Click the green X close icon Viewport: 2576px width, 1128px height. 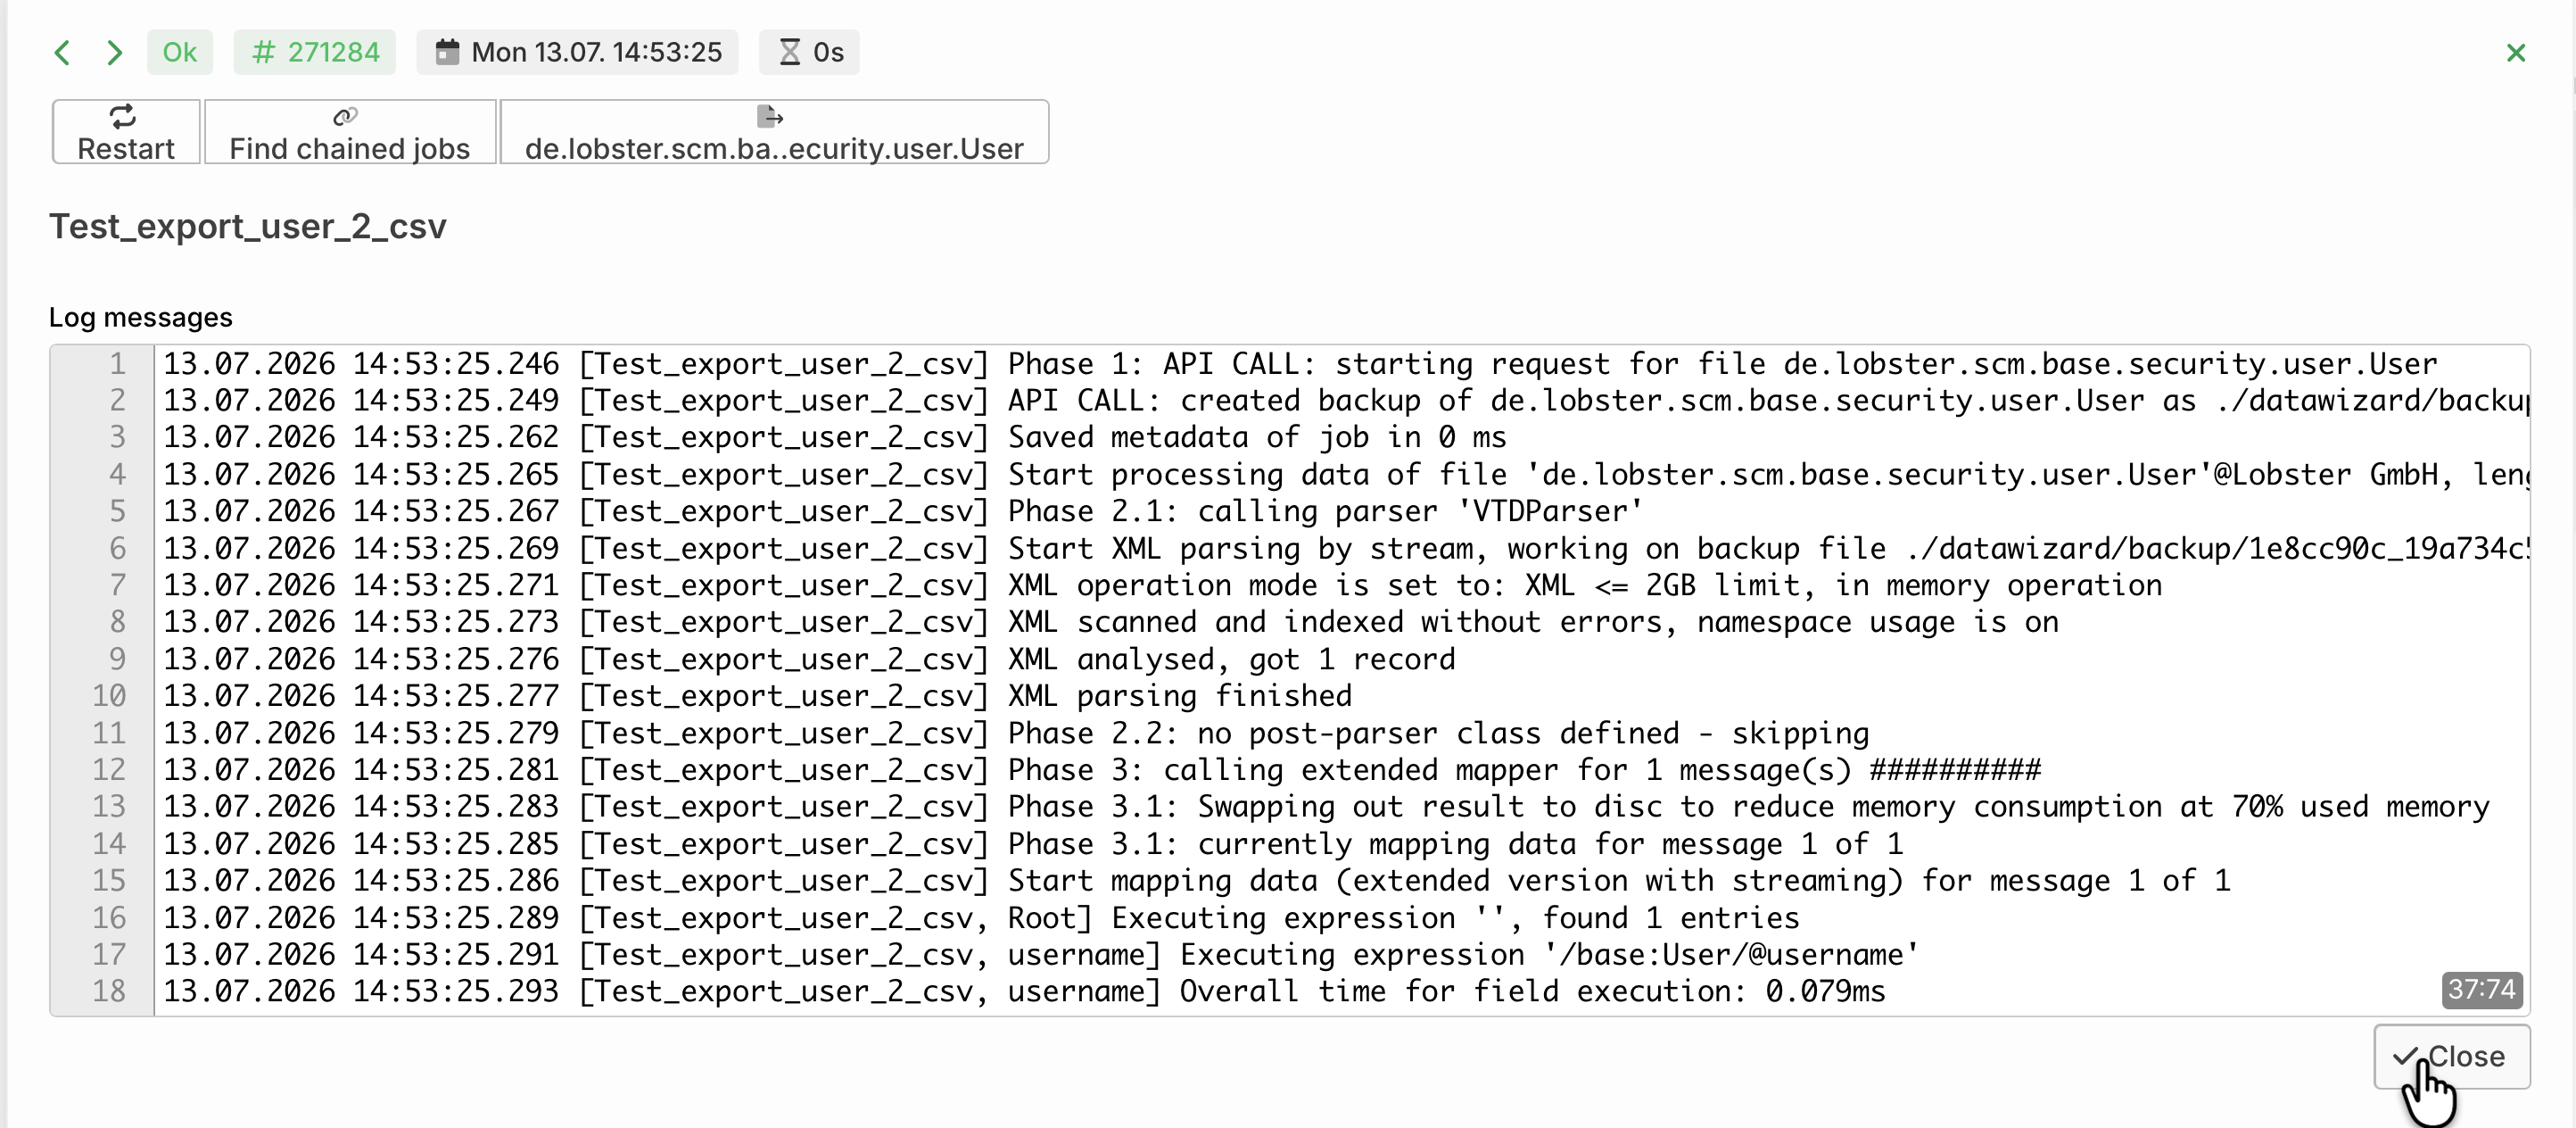2516,53
